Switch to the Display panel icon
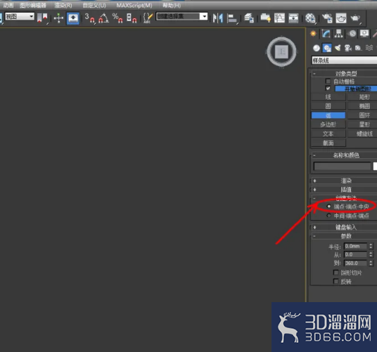The height and width of the screenshot is (352, 377). 364,34
